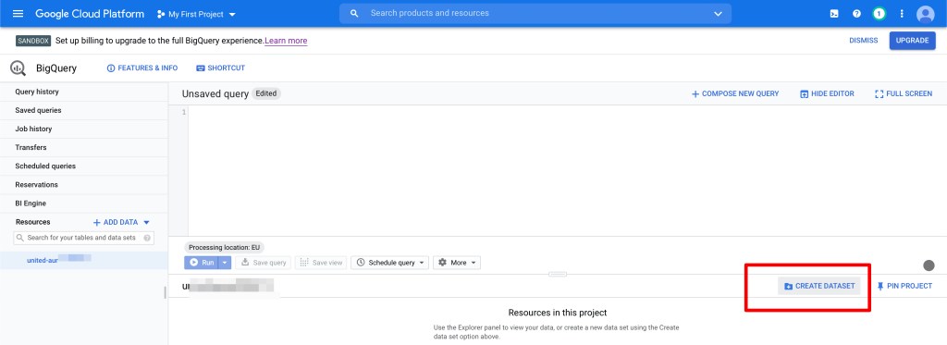Click the BigQuery magnifier logo icon
This screenshot has height=345, width=947.
tap(18, 68)
